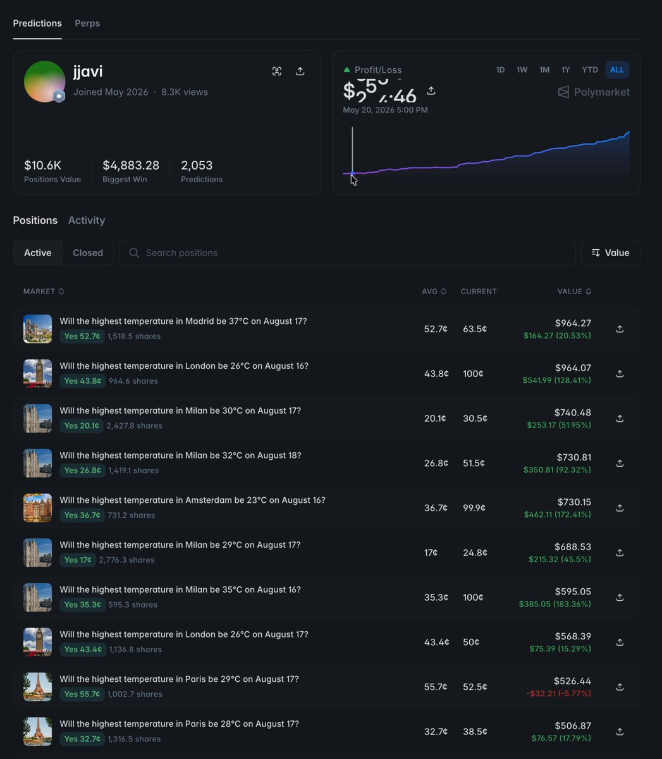Screen dimensions: 662x759
Task: Click the Paris 29°C market thumbnail
Action: coord(37,687)
